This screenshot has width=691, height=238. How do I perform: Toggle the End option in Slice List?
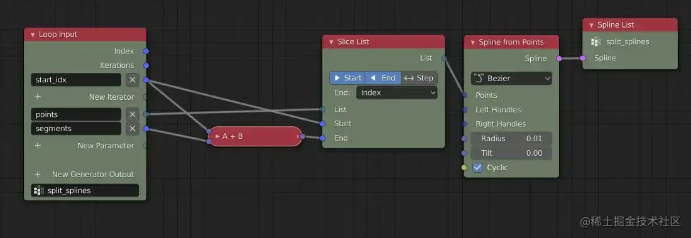[383, 78]
